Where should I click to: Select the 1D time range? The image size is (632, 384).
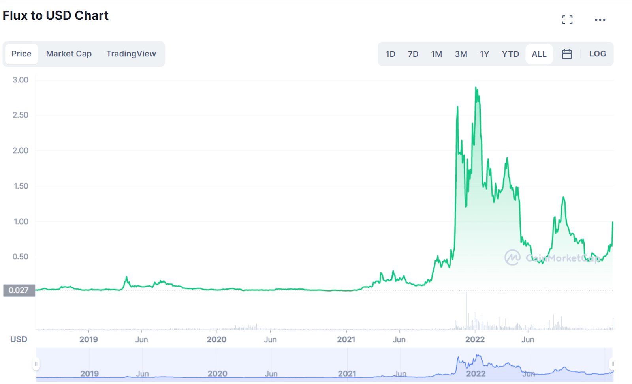coord(390,54)
